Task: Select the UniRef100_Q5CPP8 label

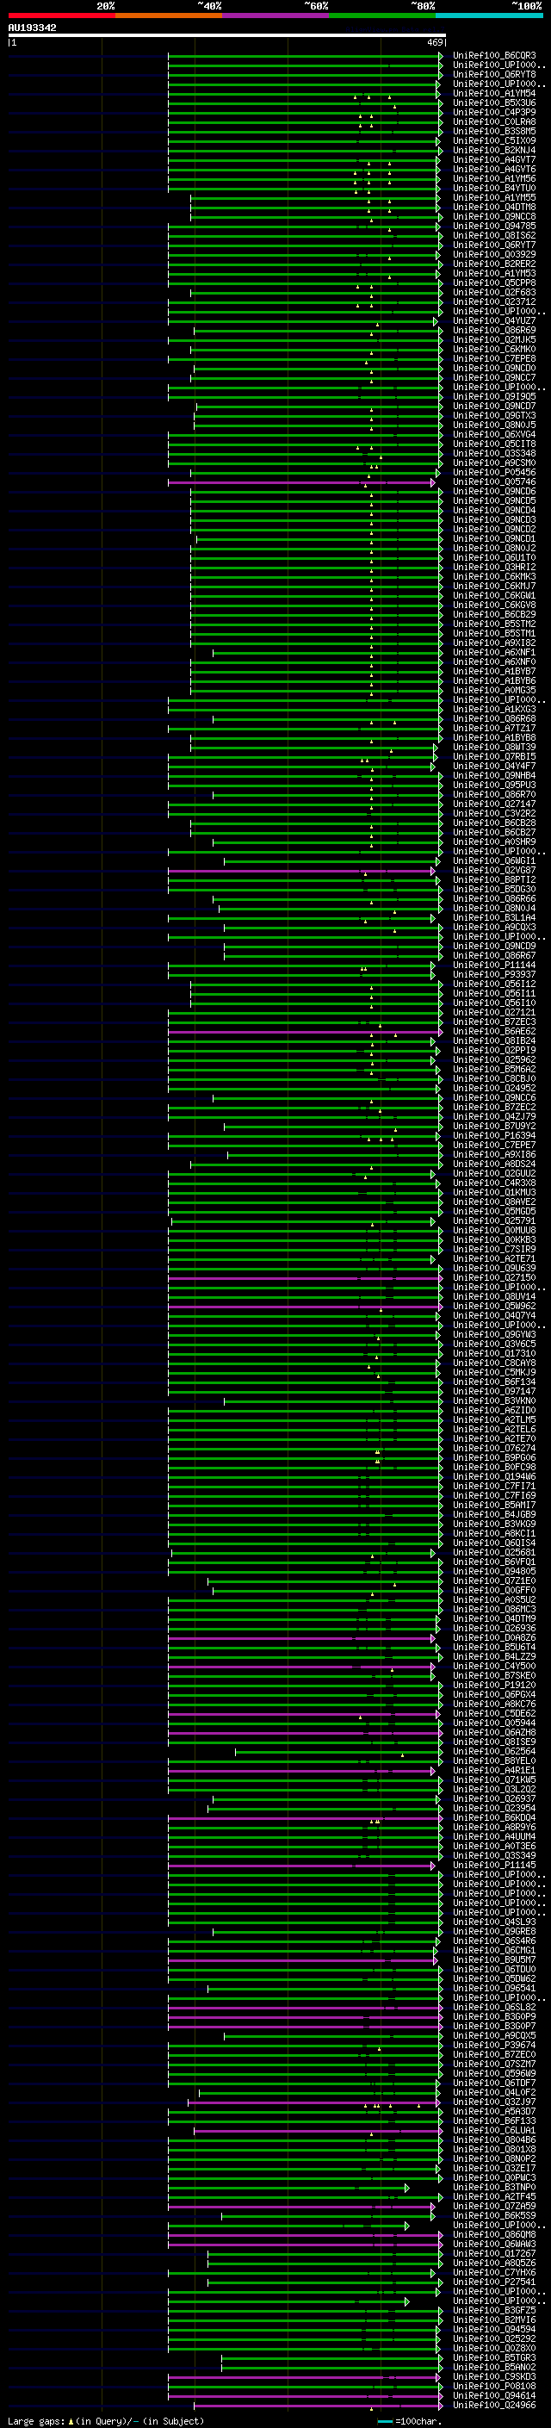Action: coord(494,283)
